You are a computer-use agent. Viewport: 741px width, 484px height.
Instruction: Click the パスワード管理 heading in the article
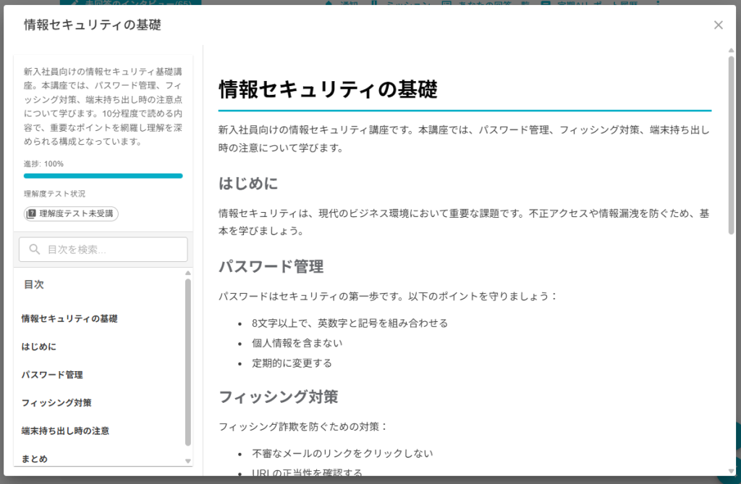271,266
